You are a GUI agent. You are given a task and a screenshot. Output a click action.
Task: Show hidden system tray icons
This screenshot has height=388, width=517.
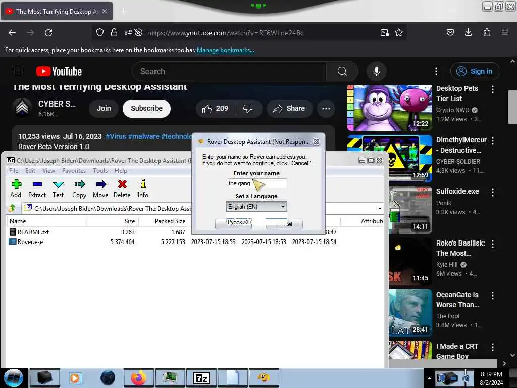[x=429, y=378]
